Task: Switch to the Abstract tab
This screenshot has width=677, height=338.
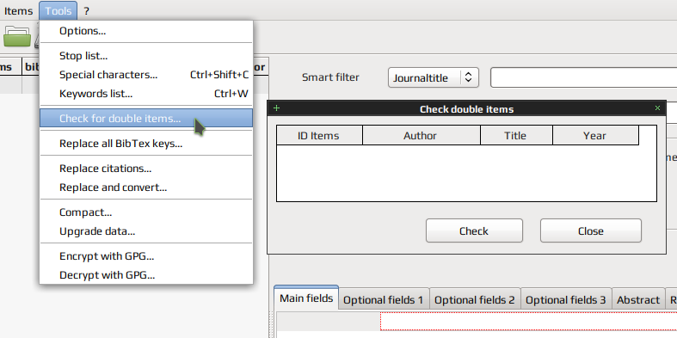Action: tap(638, 299)
